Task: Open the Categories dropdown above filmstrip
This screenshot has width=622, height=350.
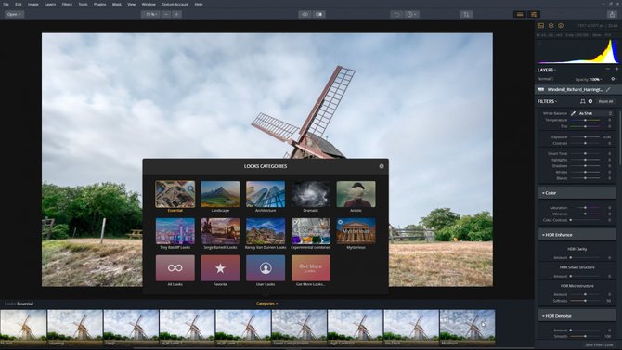Action: click(x=266, y=304)
